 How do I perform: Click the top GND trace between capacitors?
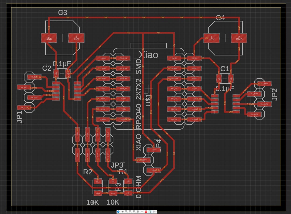(144, 18)
